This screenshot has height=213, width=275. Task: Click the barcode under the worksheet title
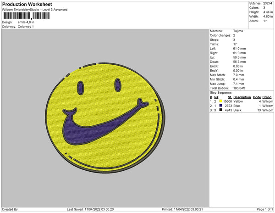(x=26, y=16)
